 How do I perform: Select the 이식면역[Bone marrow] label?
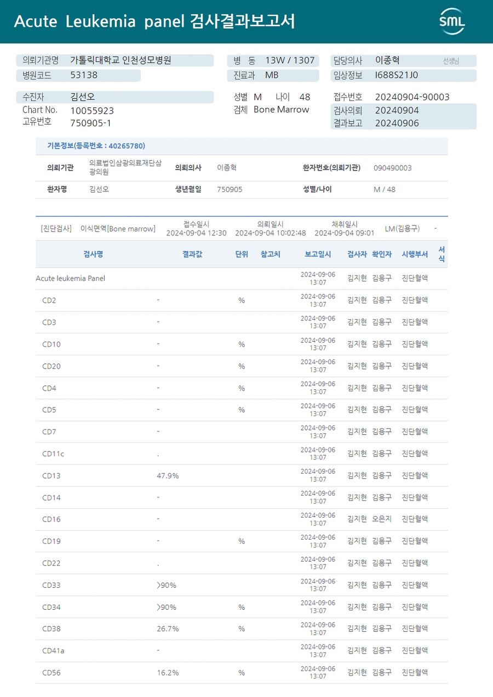point(118,229)
